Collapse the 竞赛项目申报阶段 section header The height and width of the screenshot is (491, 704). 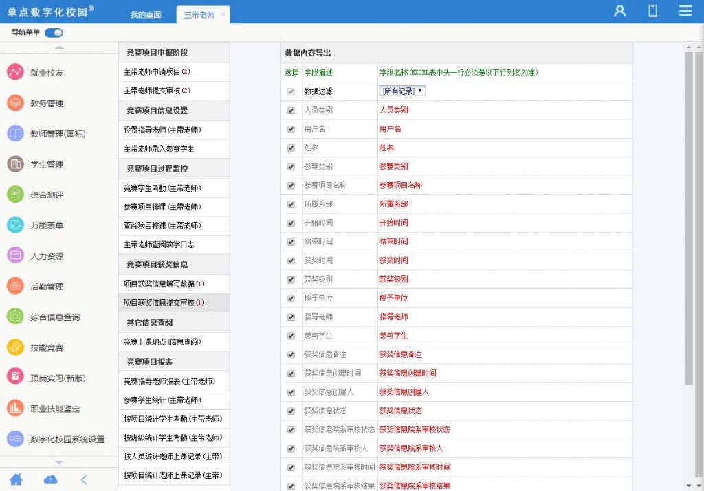174,52
